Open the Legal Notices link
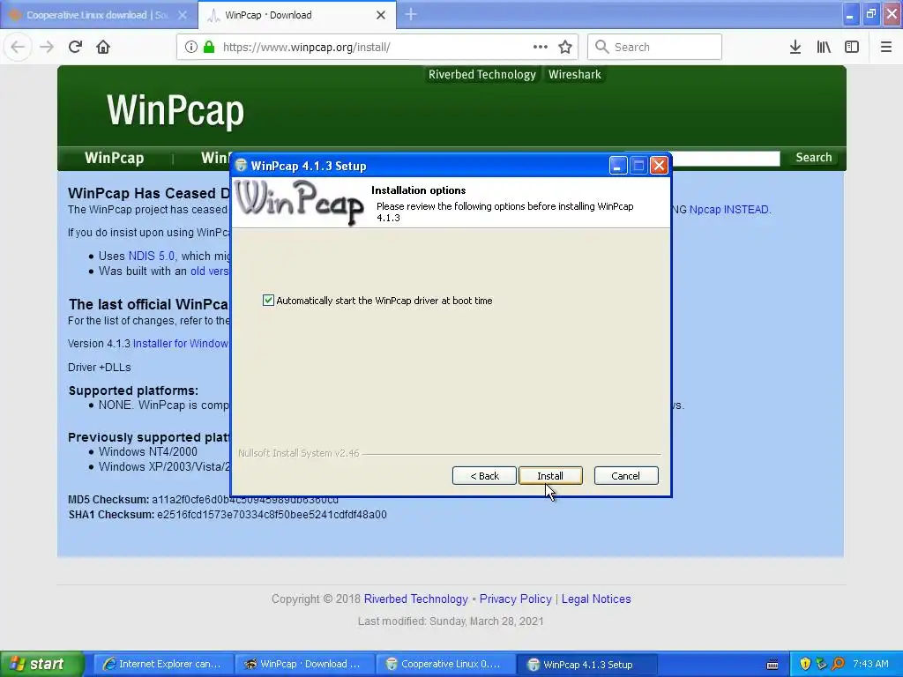Image resolution: width=903 pixels, height=677 pixels. [x=596, y=599]
